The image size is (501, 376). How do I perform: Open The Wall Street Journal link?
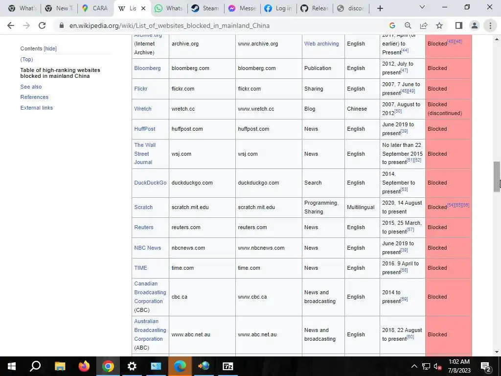point(145,153)
